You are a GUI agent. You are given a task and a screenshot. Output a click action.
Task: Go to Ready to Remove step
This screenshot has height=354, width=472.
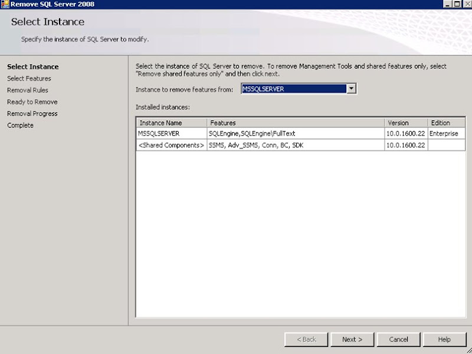click(32, 102)
